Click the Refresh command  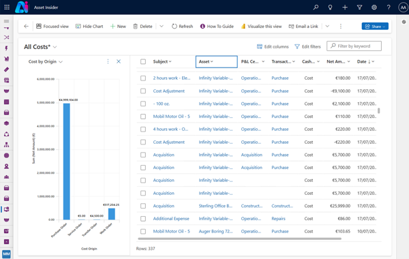click(182, 26)
